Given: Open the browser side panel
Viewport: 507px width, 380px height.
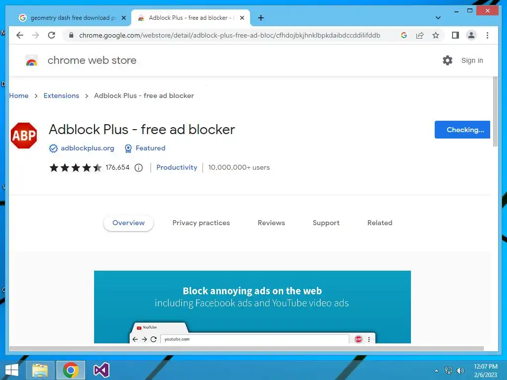Looking at the screenshot, I should click(x=456, y=35).
